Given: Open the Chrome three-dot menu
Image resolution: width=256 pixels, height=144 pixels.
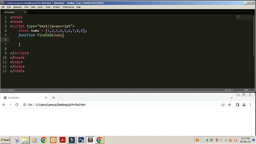Looking at the screenshot, I should point(250,105).
